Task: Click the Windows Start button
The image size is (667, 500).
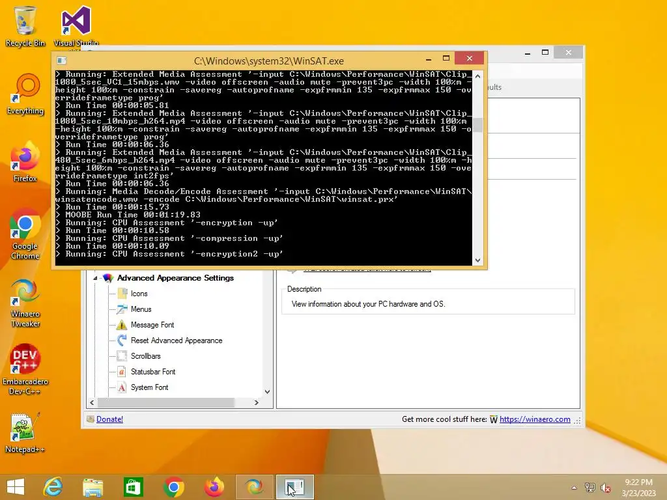Action: (16, 487)
